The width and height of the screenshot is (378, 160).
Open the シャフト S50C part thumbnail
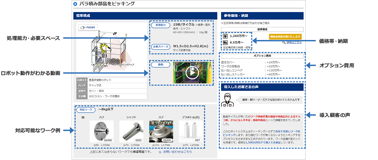[131, 132]
